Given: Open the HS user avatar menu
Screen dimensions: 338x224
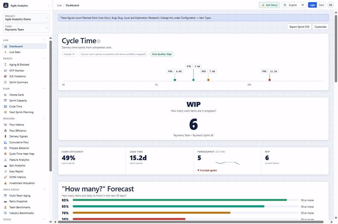Looking at the screenshot, I should pos(330,5).
